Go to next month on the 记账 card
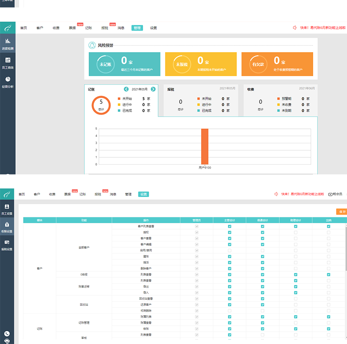The image size is (347, 344). (153, 89)
